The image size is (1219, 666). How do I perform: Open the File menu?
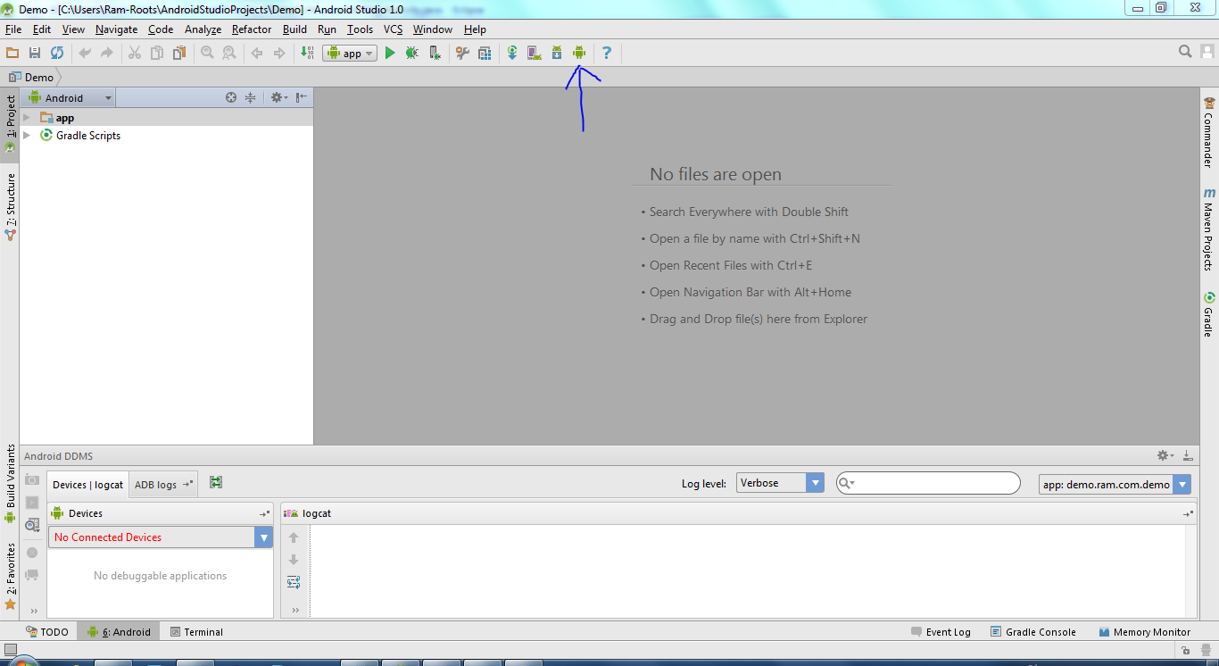click(13, 29)
